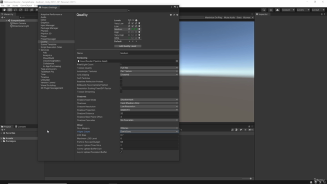The height and width of the screenshot is (184, 327).
Task: Click the cloud services icon
Action: point(277,10)
